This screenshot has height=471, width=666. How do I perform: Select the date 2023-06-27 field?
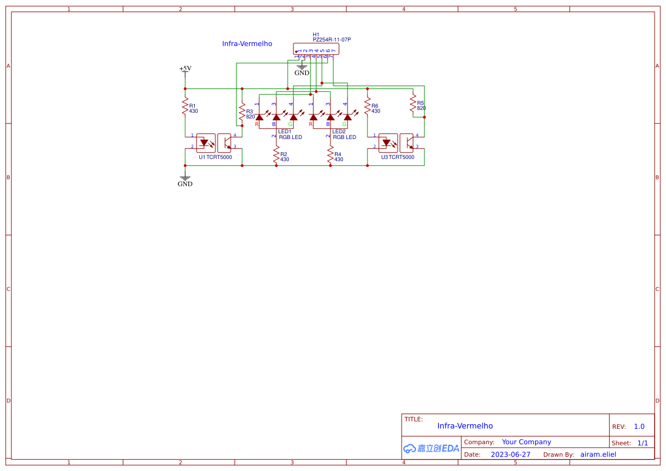pyautogui.click(x=510, y=454)
